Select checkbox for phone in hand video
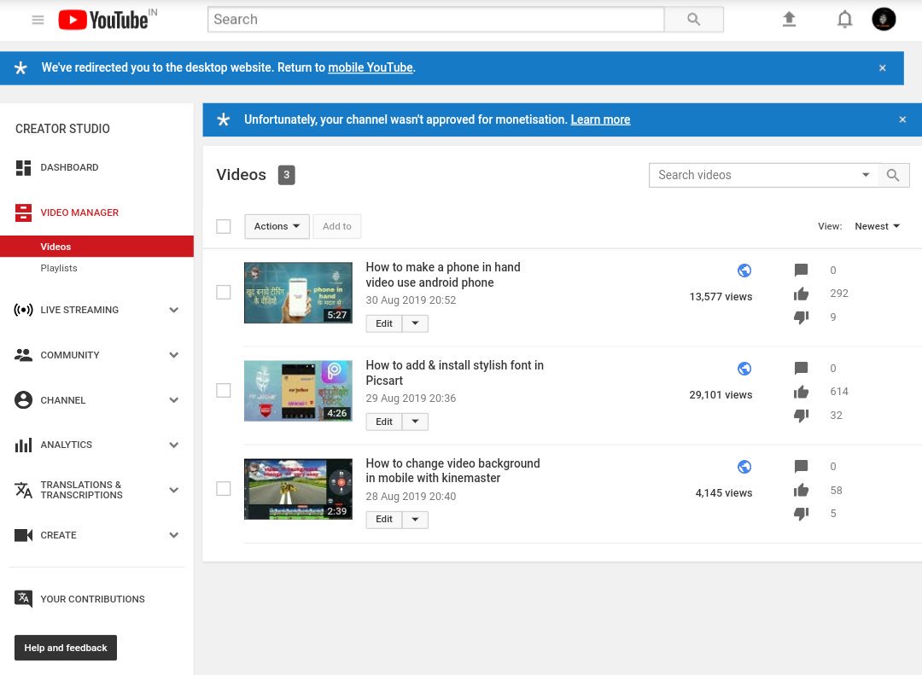Screen dimensions: 922x675 [x=224, y=292]
